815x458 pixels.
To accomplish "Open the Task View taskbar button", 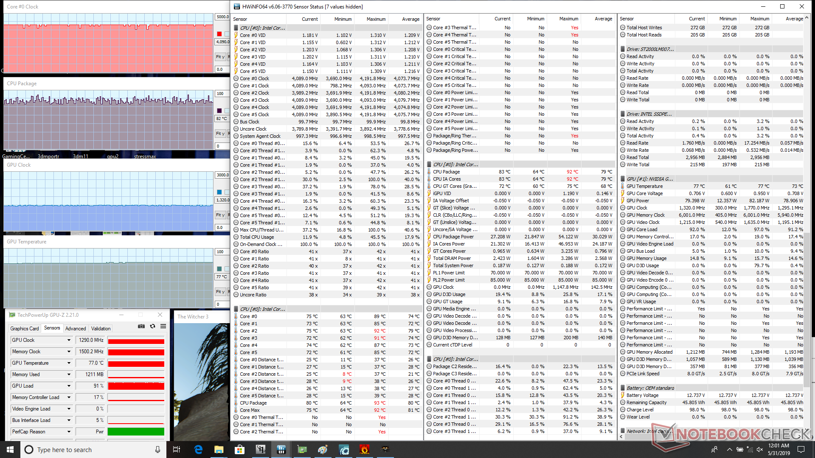I will (177, 450).
